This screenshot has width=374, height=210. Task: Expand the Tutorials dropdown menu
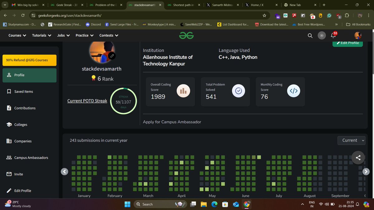(41, 35)
